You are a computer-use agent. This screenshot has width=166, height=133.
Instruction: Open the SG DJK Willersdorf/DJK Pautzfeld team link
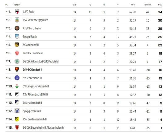coord(41,61)
